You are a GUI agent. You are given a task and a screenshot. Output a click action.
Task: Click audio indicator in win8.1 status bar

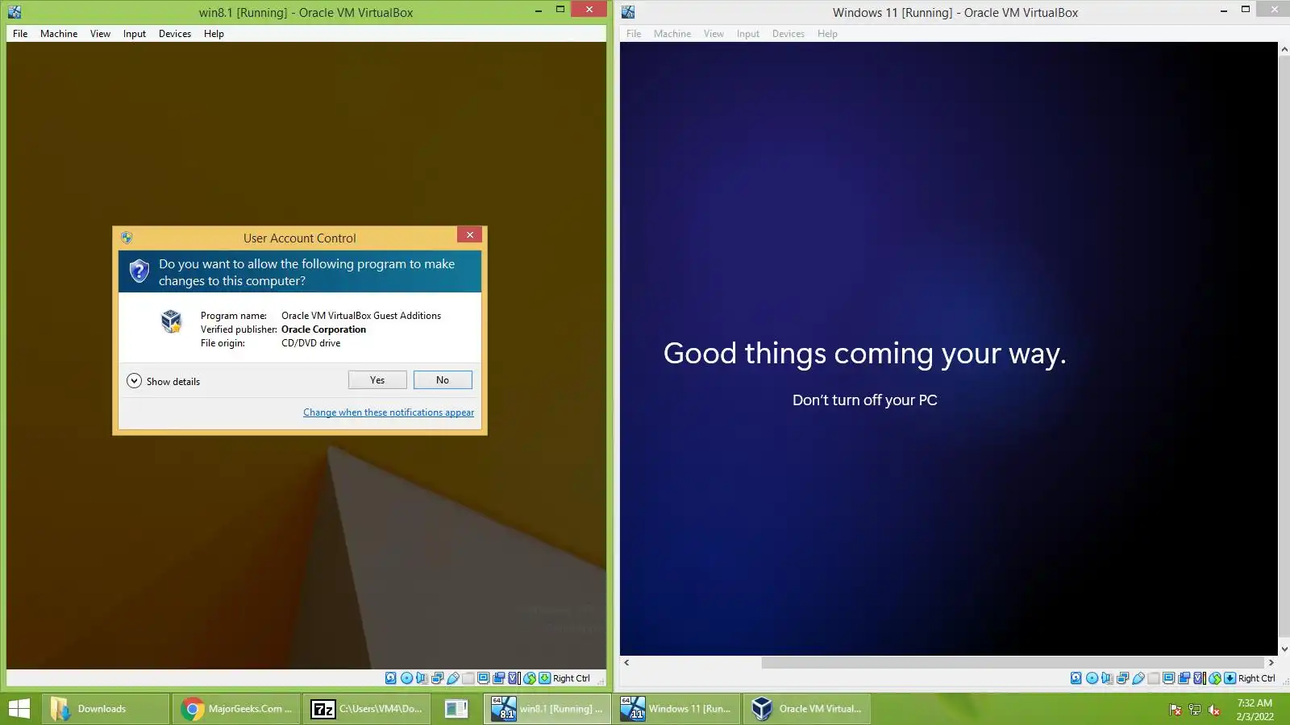(422, 678)
